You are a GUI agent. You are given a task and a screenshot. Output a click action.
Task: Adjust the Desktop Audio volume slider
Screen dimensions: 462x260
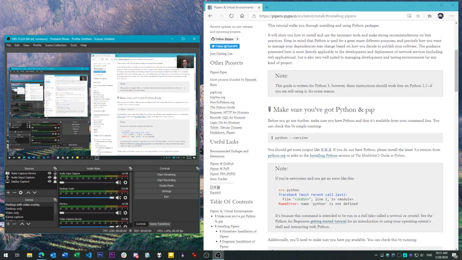point(111,198)
